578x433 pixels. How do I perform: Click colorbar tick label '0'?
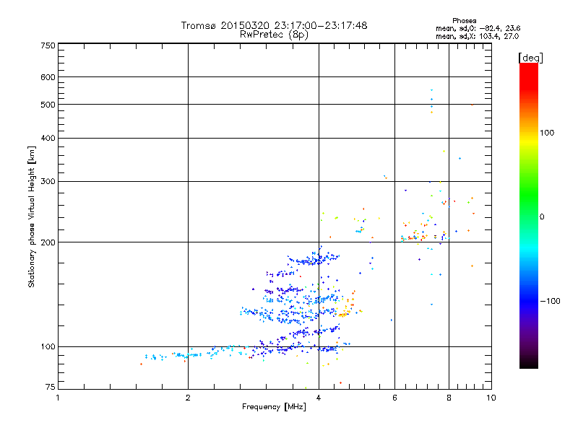(542, 217)
